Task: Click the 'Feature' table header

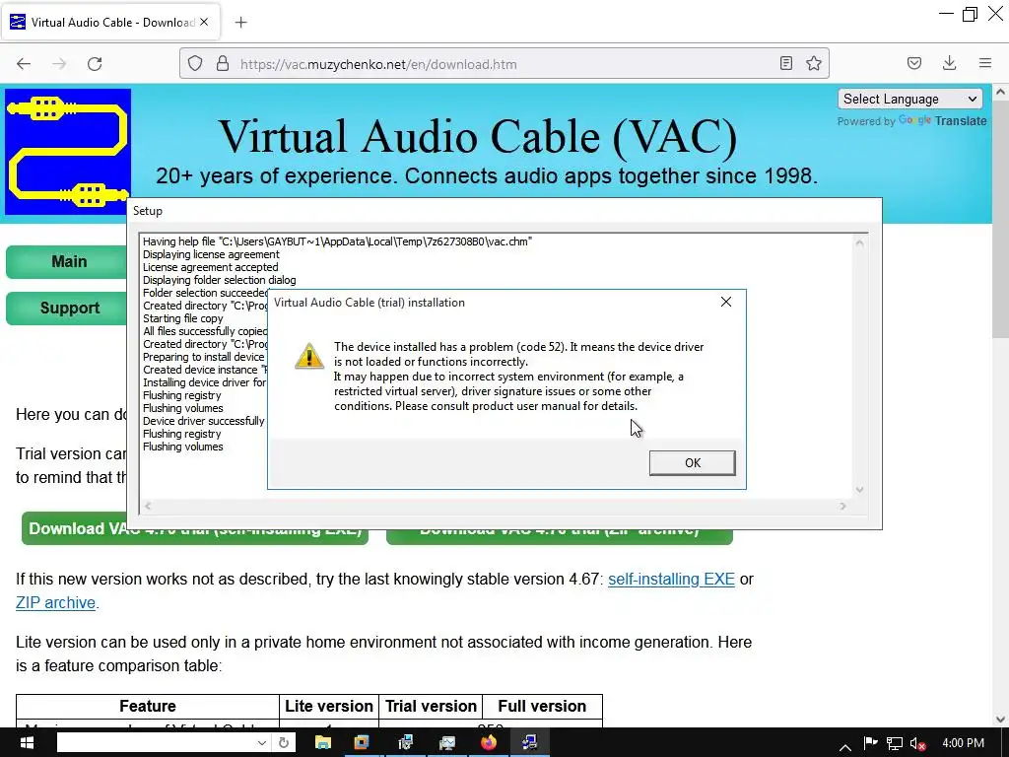Action: tap(148, 706)
